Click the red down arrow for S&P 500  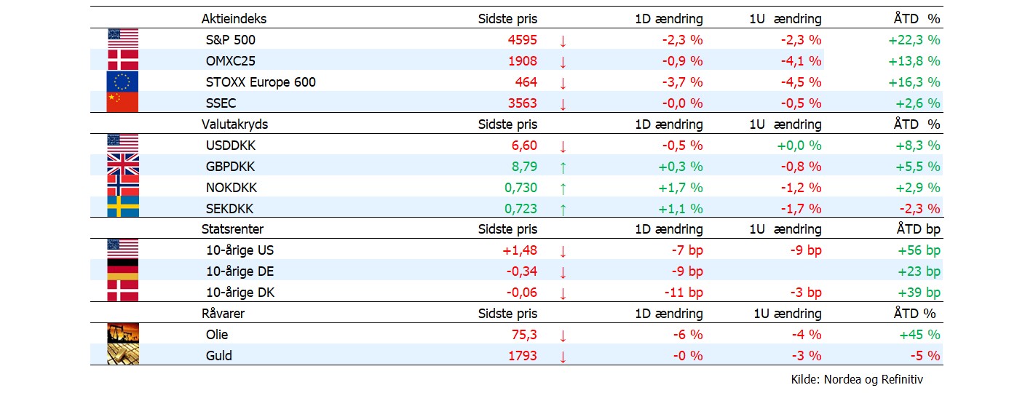pyautogui.click(x=563, y=41)
